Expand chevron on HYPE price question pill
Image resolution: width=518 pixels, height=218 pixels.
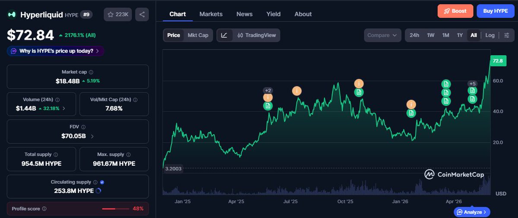click(x=97, y=51)
